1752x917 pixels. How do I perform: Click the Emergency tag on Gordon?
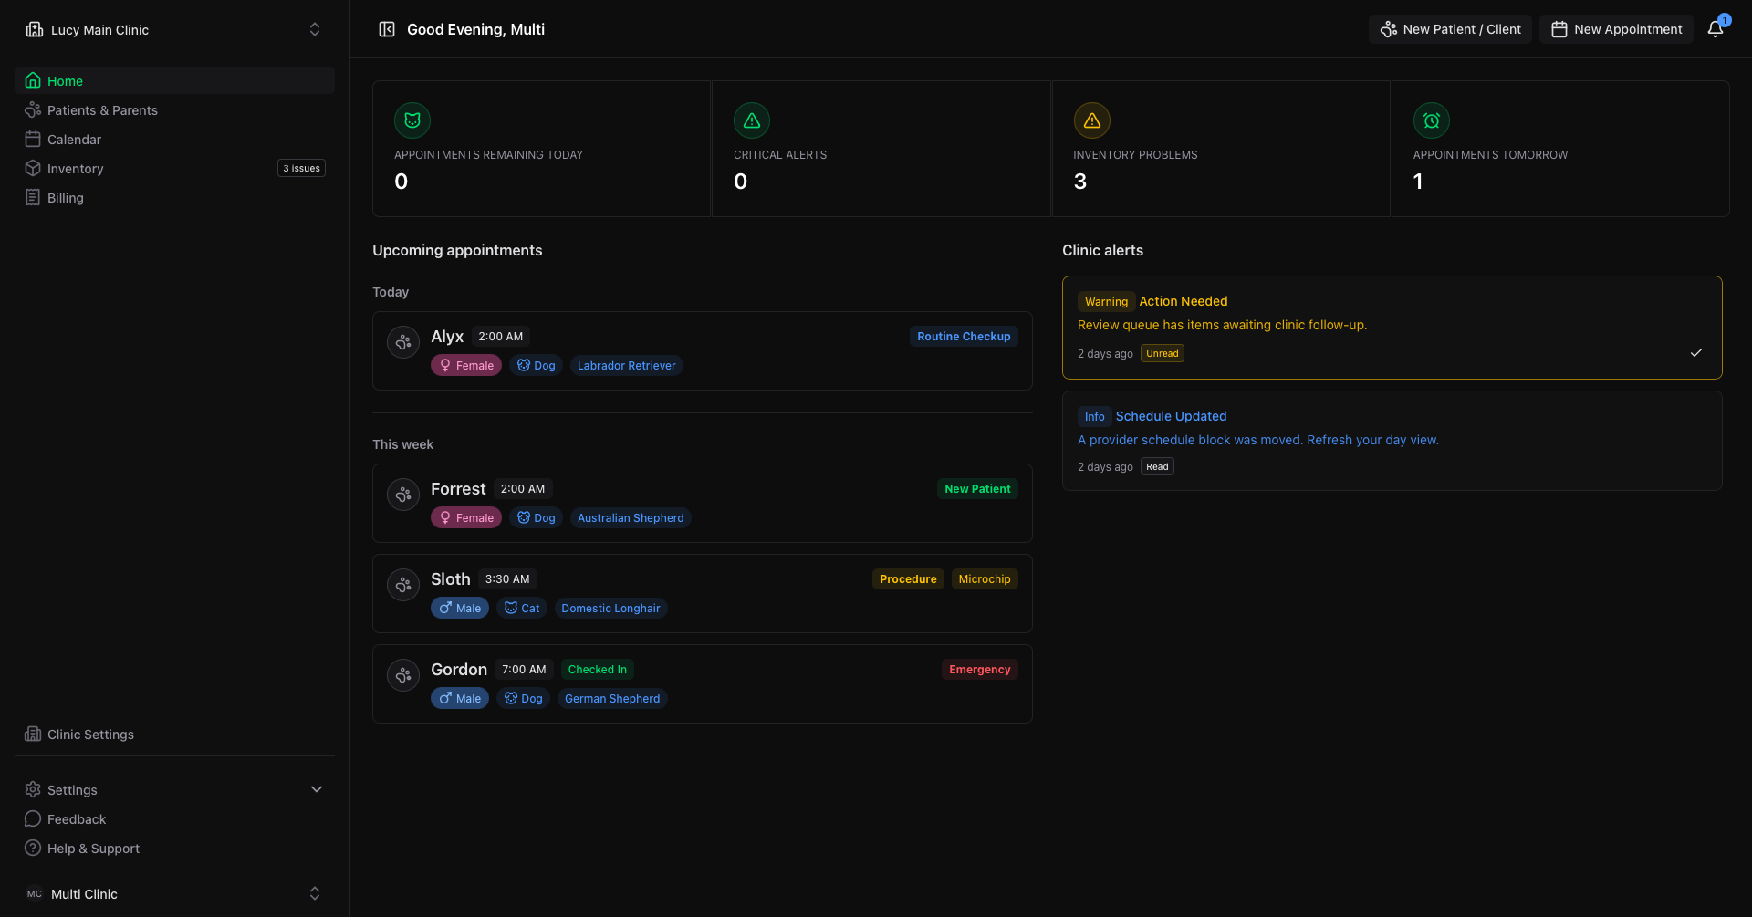(x=980, y=669)
